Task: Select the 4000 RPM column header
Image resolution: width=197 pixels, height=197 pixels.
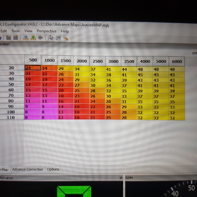Action: [145, 61]
